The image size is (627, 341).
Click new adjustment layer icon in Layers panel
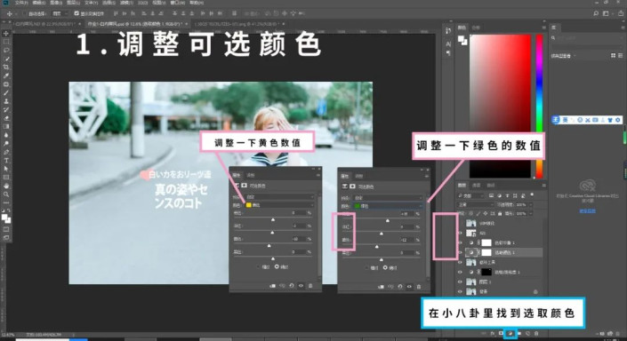pyautogui.click(x=510, y=333)
